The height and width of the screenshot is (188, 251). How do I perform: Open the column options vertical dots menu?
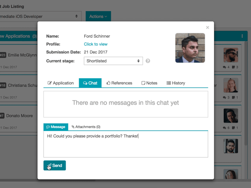pos(242,36)
